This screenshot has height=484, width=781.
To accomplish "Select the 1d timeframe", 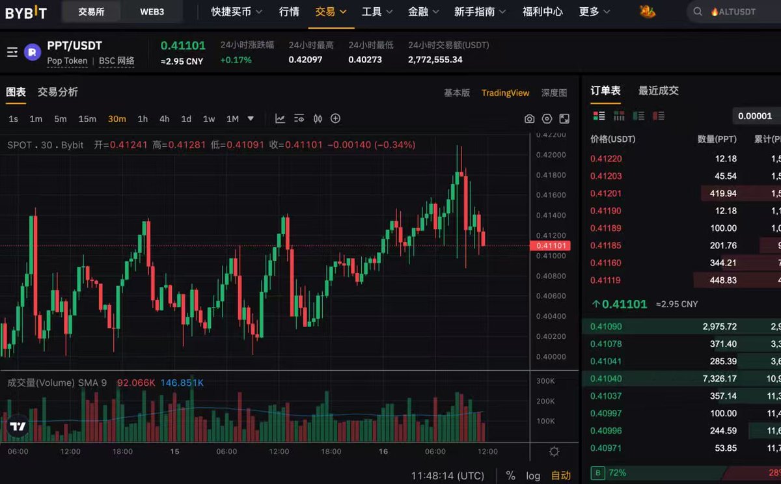I will (186, 118).
